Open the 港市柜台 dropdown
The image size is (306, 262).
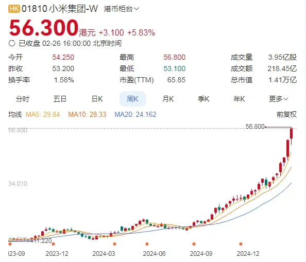point(121,9)
